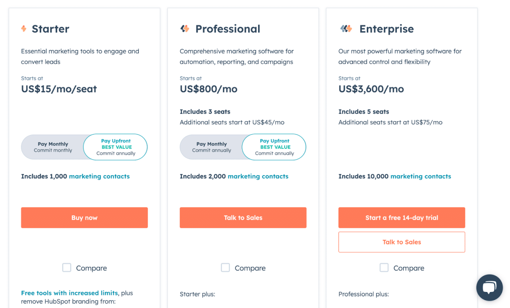Click the Starter plan lightning icon
The height and width of the screenshot is (308, 510).
pyautogui.click(x=24, y=28)
